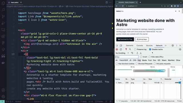
Task: Select the Astroship browser tab
Action: pyautogui.click(x=127, y=2)
